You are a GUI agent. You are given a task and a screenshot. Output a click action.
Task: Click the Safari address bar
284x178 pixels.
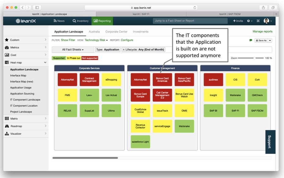[141, 8]
